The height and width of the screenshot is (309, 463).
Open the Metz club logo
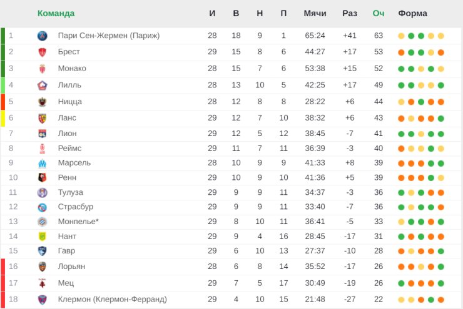(x=42, y=283)
